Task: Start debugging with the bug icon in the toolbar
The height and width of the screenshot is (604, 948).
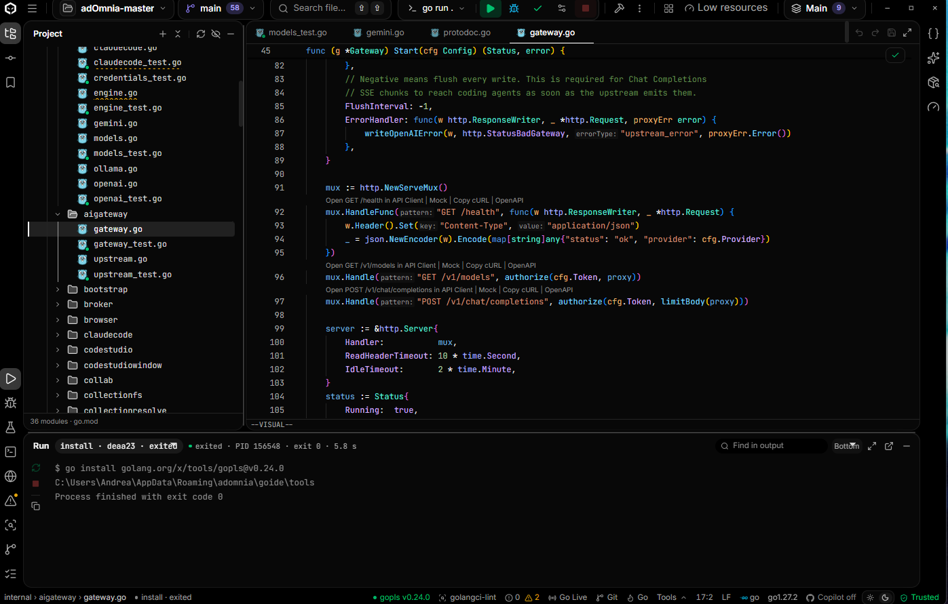Action: (514, 9)
